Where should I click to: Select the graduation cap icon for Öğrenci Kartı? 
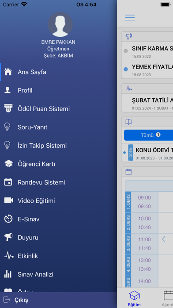[9, 164]
